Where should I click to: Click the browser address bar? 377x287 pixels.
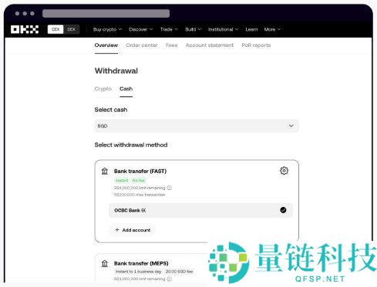tap(106, 13)
